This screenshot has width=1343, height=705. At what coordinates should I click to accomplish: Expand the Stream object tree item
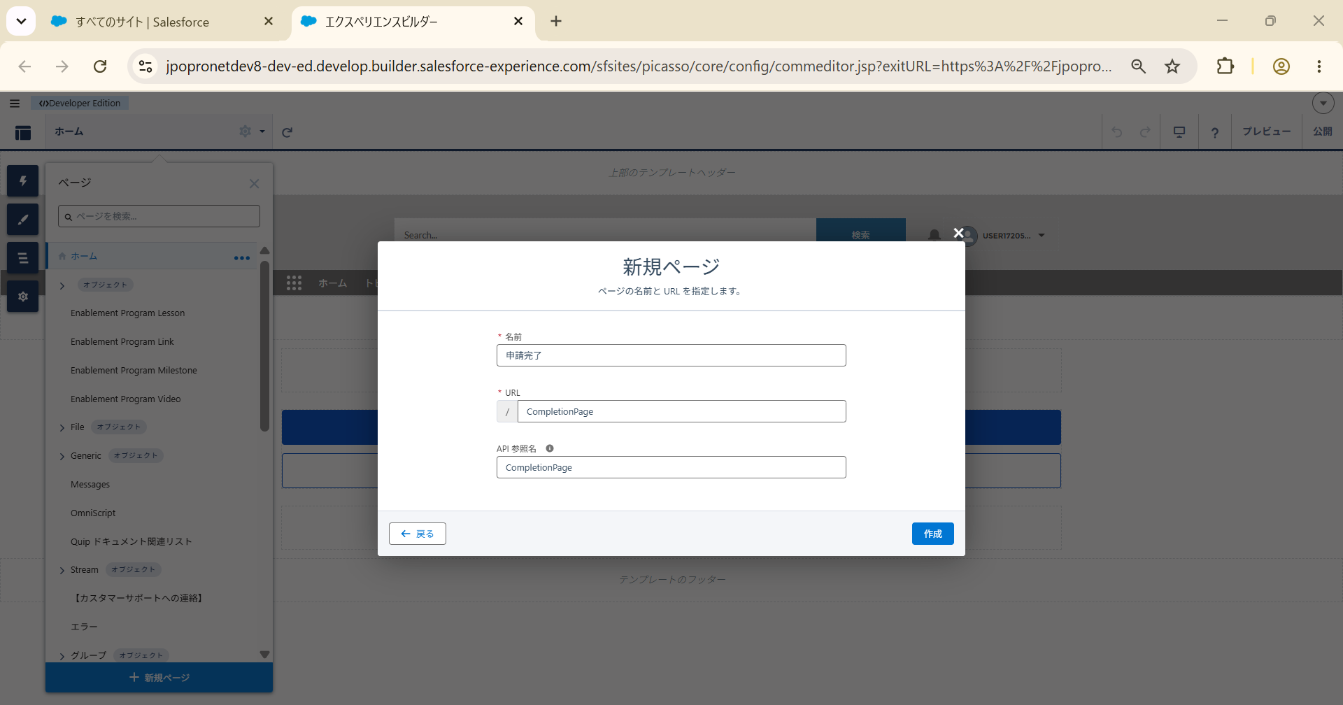(x=62, y=570)
